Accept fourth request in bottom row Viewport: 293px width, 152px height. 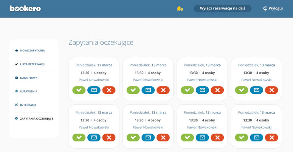[x=242, y=138]
